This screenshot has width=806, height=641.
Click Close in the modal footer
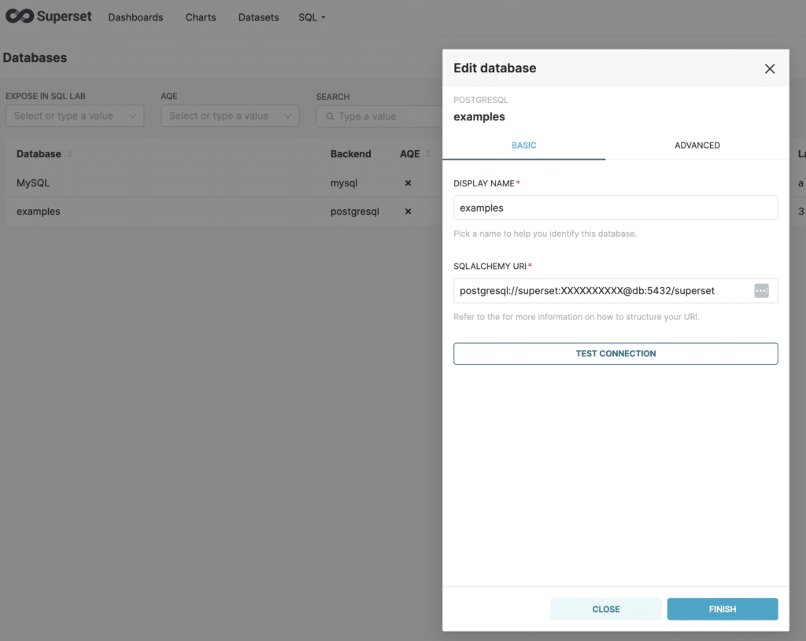click(605, 609)
